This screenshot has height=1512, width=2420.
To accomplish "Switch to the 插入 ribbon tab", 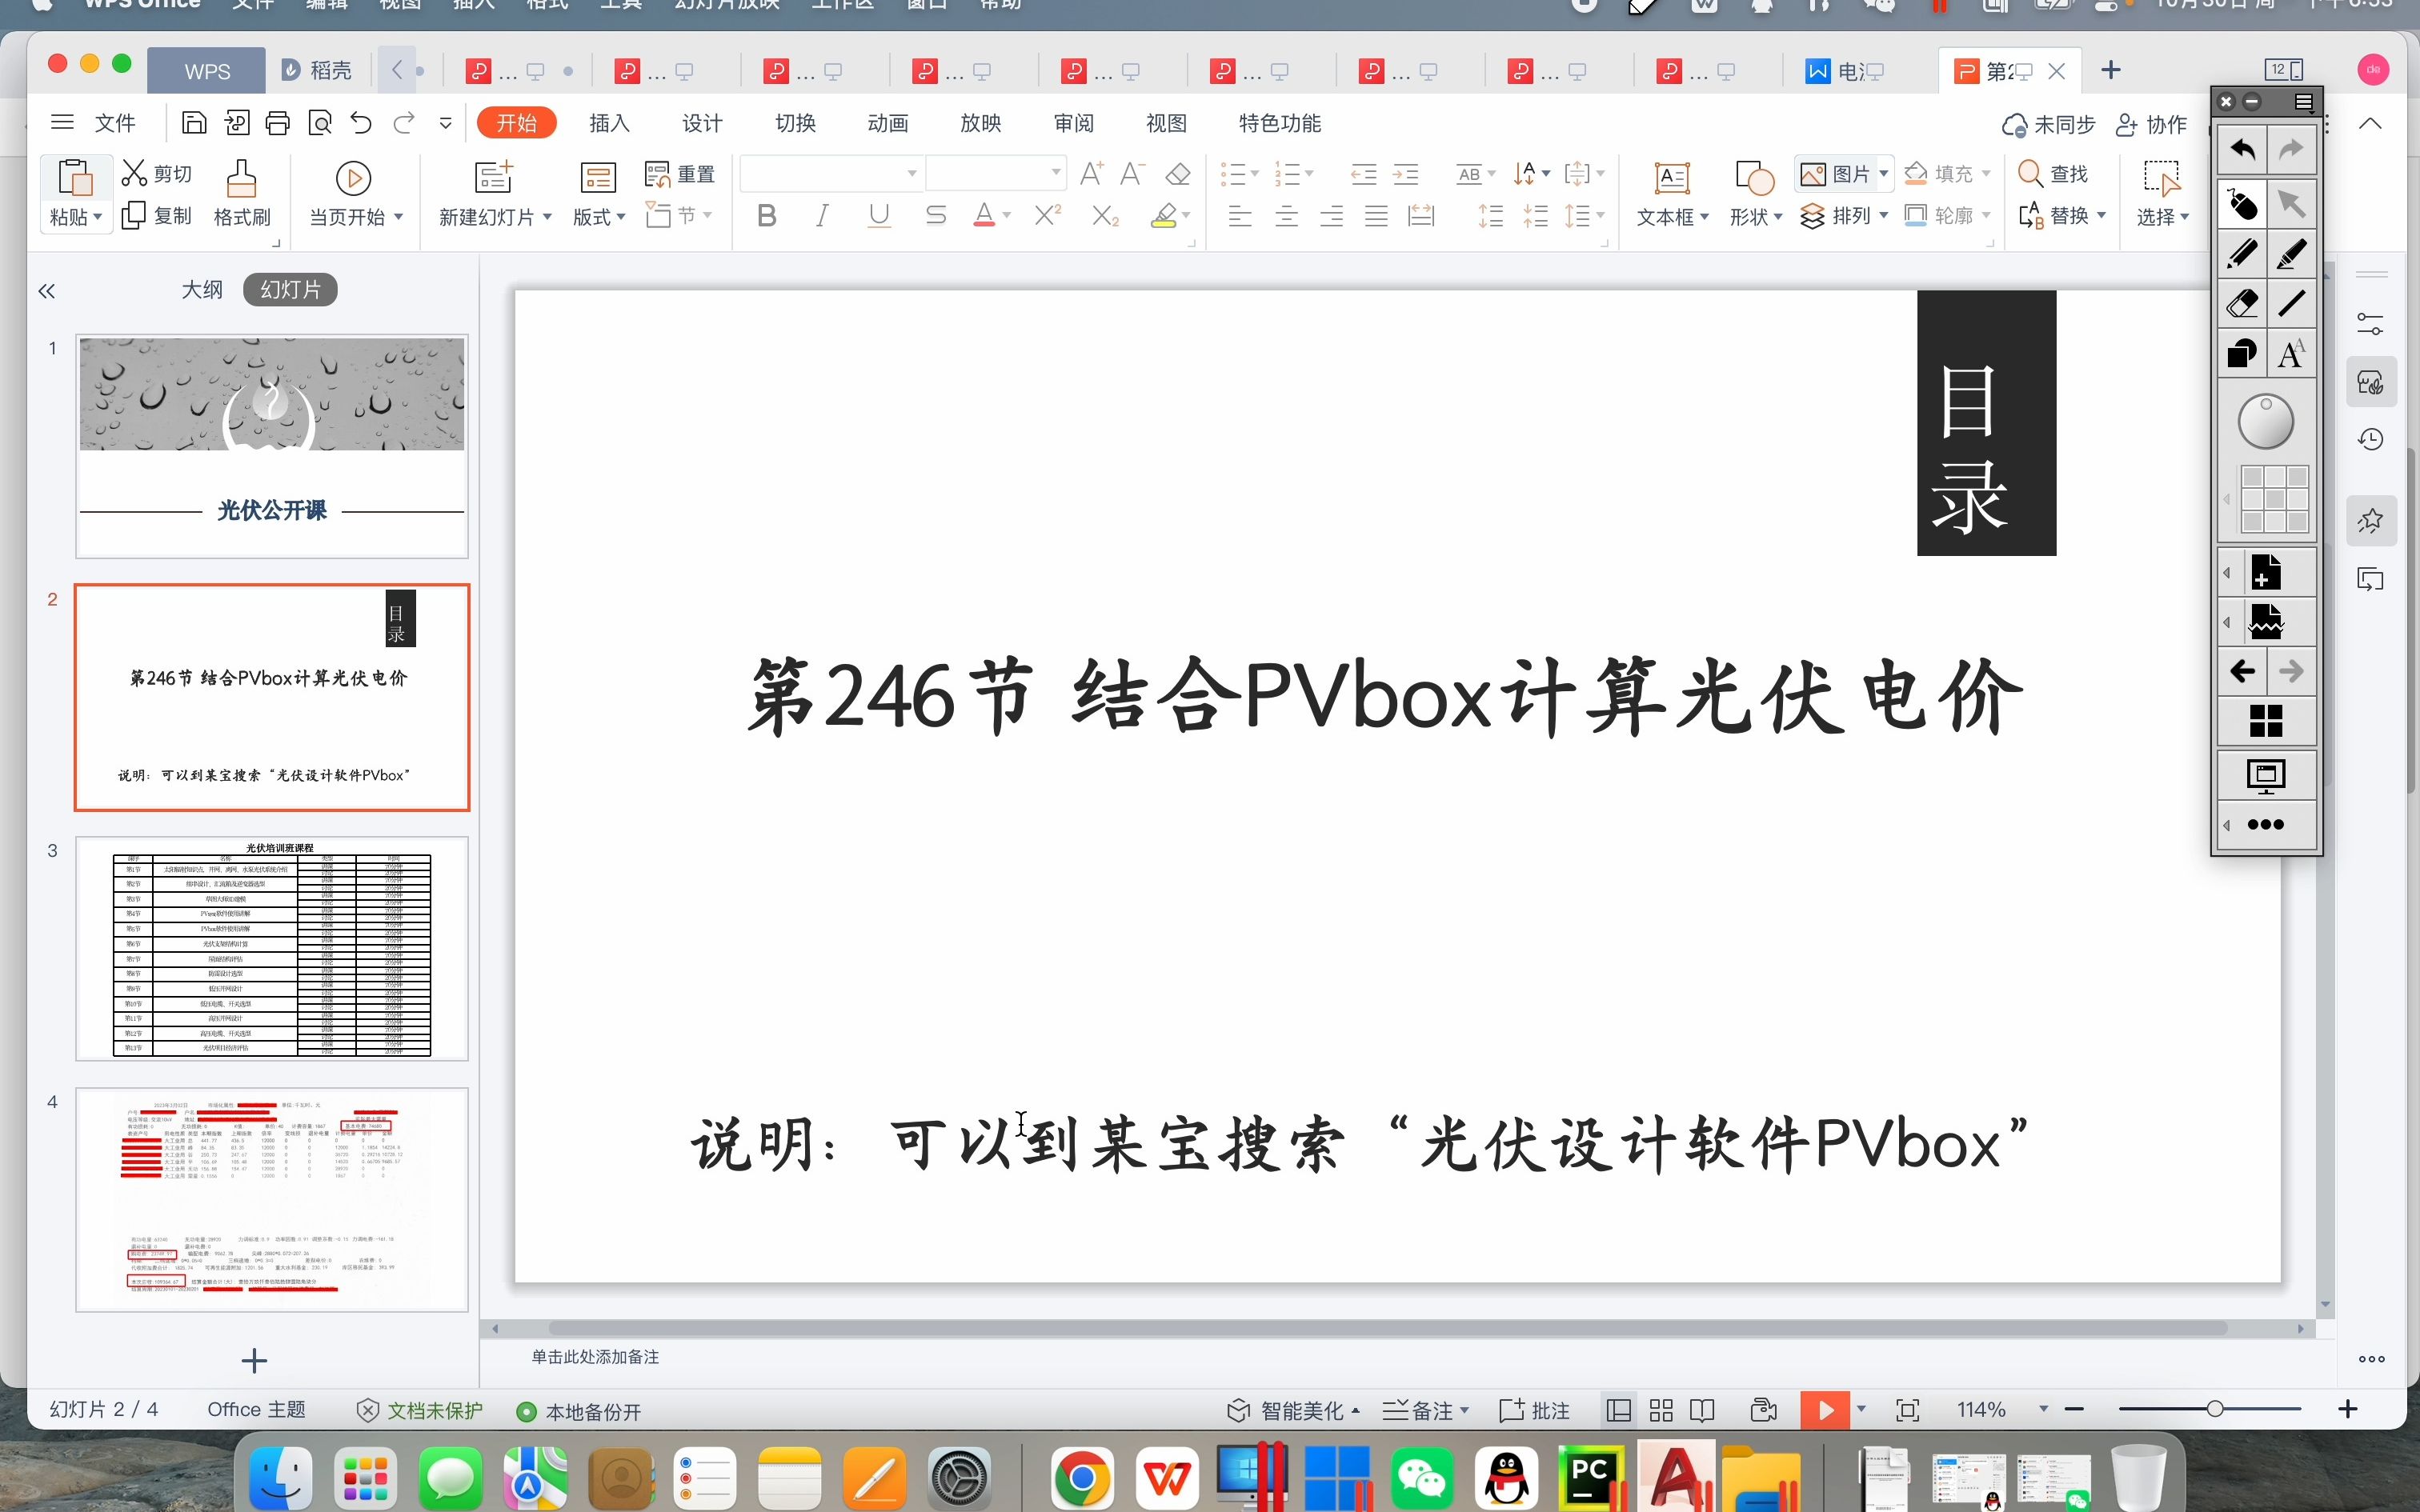I will (x=609, y=122).
